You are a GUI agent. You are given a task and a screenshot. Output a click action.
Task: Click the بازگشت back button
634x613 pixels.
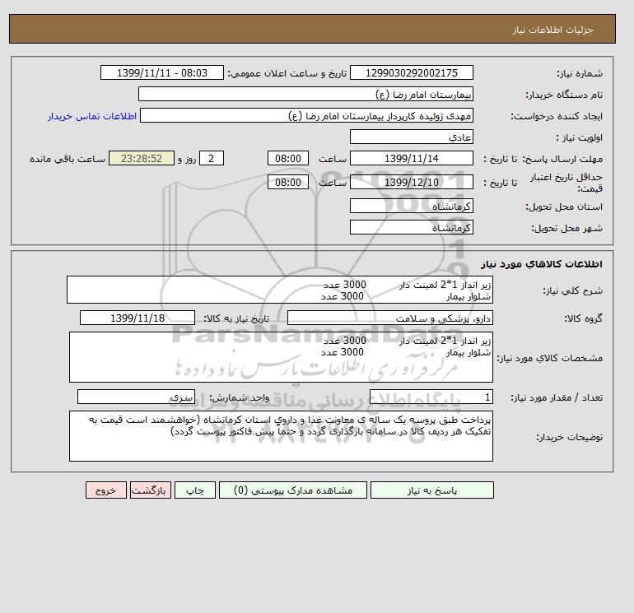[x=151, y=490]
